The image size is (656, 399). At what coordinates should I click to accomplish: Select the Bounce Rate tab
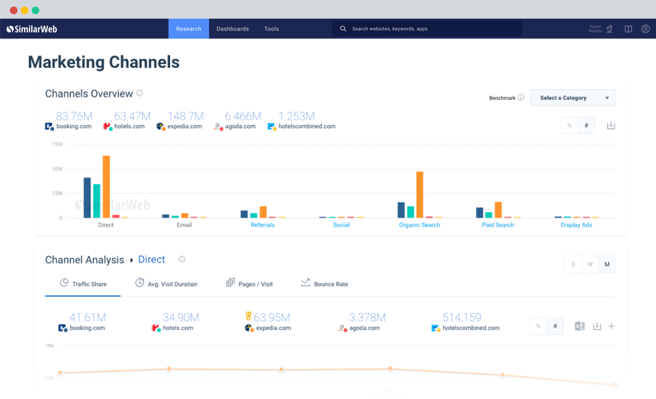[x=324, y=284]
